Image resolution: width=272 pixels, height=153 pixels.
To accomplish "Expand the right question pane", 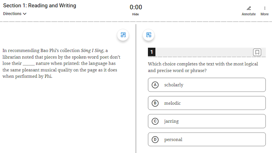I will (149, 35).
